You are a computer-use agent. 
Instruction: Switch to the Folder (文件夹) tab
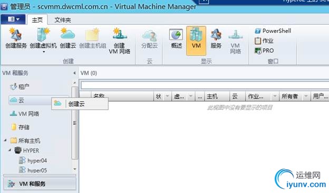(x=63, y=20)
